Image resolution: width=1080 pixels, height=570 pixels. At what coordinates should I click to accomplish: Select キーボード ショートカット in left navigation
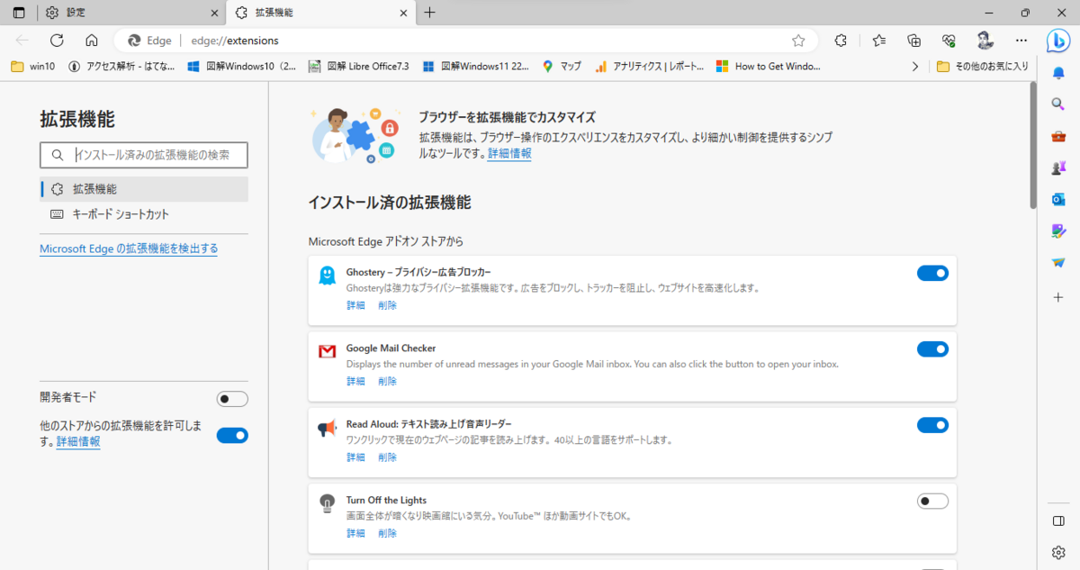point(144,214)
